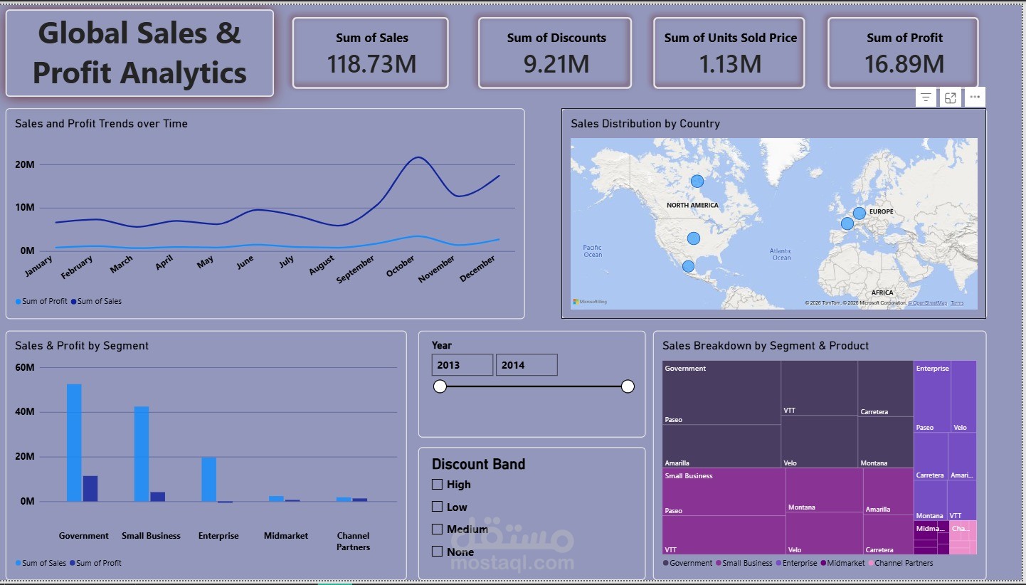Click Sum of Sales legend in segment chart
The image size is (1026, 585).
(41, 563)
